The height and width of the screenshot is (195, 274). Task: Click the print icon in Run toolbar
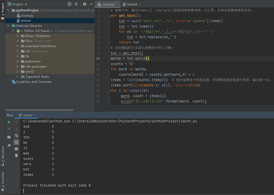point(16,149)
